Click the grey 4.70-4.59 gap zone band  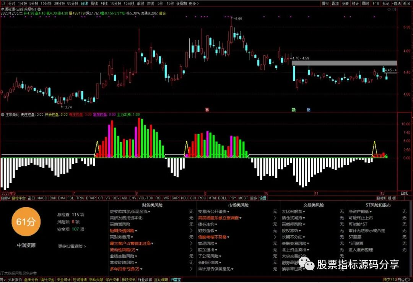[x=344, y=63]
